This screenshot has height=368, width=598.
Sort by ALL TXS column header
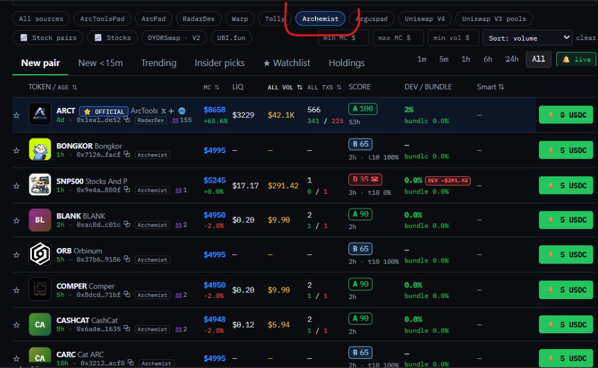324,88
